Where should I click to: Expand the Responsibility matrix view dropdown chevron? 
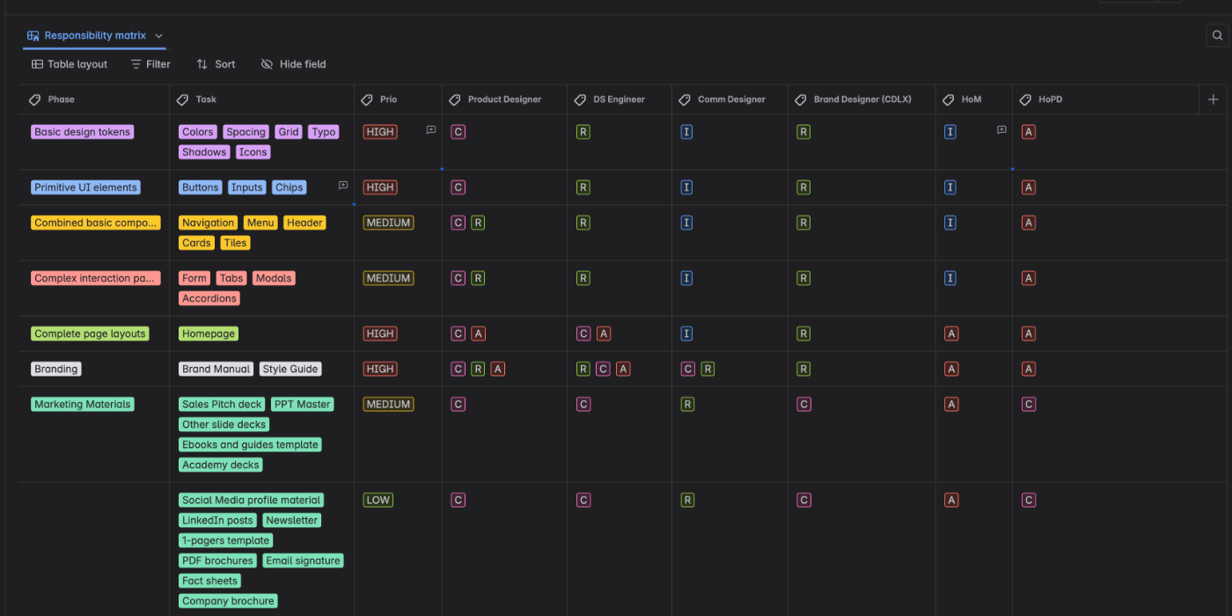point(159,36)
